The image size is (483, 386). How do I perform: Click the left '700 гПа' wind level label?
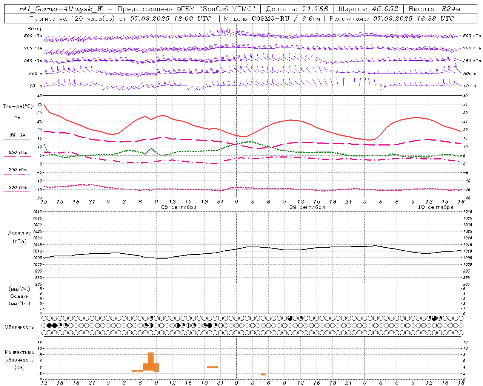click(33, 48)
